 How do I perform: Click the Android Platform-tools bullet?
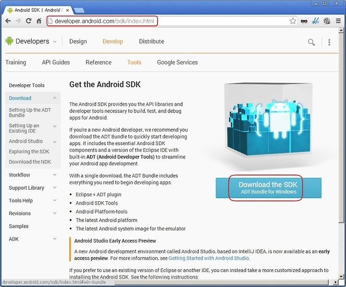pos(101,211)
